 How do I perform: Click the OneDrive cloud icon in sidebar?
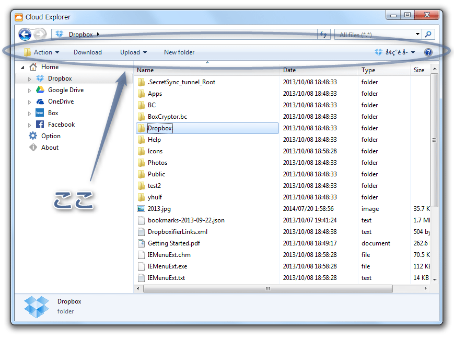pyautogui.click(x=40, y=102)
